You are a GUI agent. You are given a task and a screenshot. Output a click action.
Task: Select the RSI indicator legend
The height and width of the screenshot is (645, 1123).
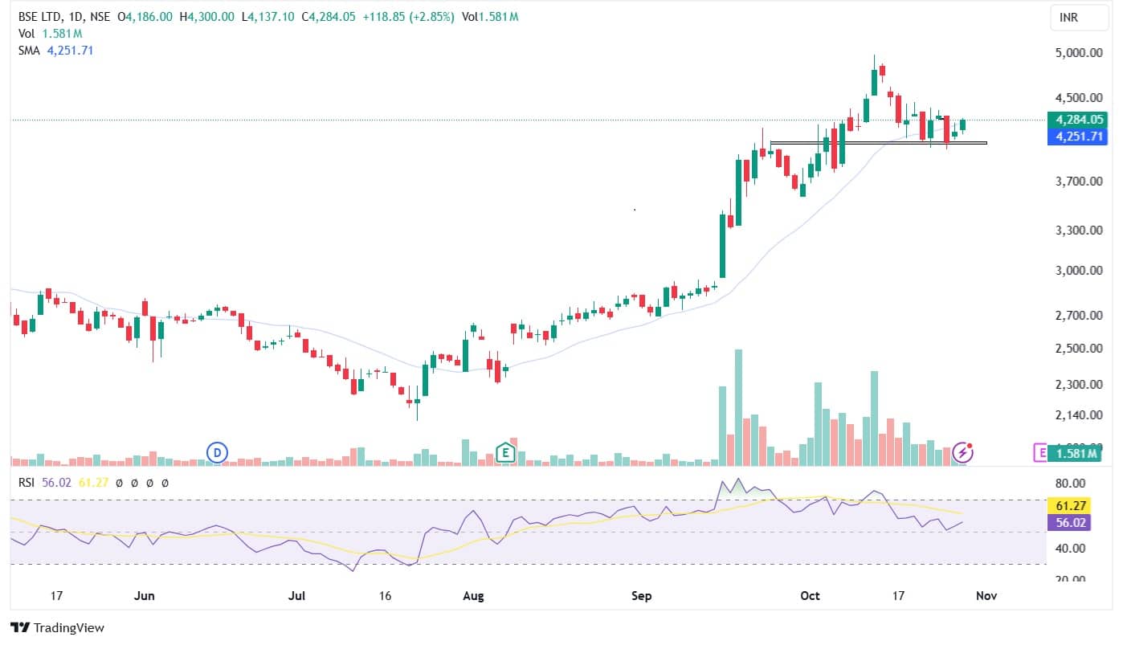tap(29, 484)
